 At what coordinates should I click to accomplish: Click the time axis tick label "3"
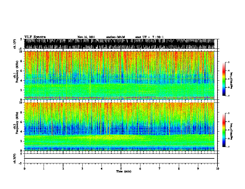coord(82,169)
